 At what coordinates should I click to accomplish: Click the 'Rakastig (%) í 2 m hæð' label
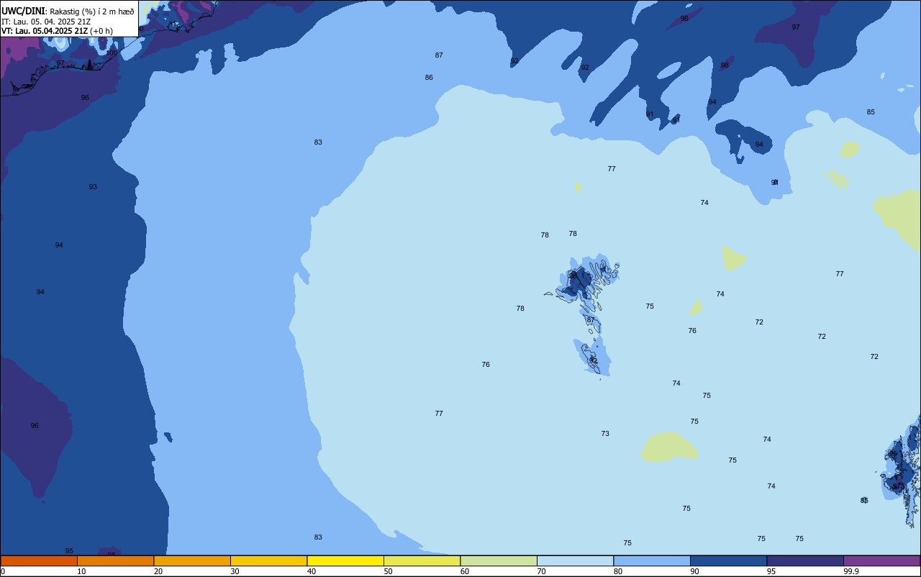[x=91, y=12]
